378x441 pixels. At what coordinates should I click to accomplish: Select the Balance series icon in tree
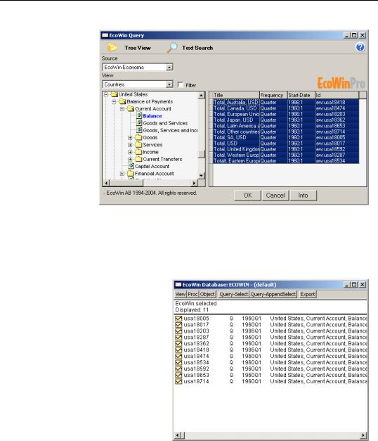pos(139,115)
